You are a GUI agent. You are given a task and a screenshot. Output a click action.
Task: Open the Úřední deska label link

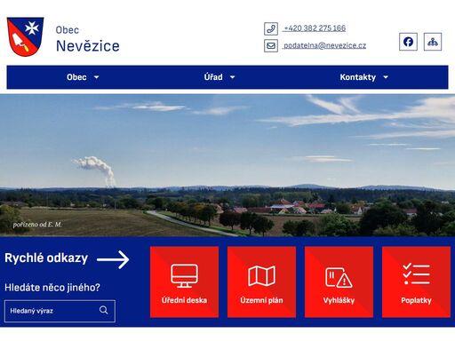184,300
